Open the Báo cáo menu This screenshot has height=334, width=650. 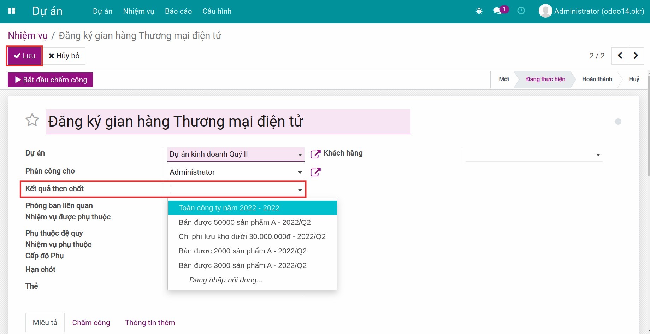[178, 11]
